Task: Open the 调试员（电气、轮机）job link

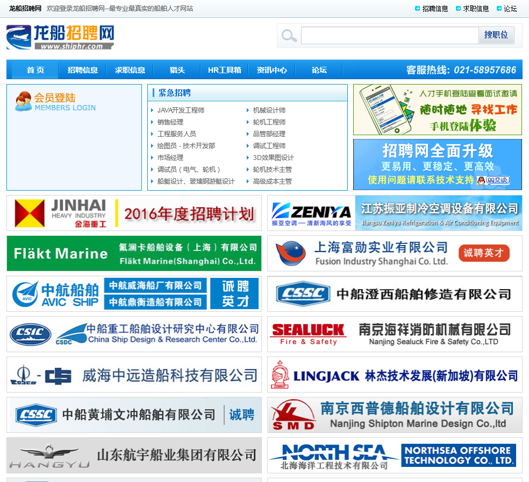Action: point(189,169)
